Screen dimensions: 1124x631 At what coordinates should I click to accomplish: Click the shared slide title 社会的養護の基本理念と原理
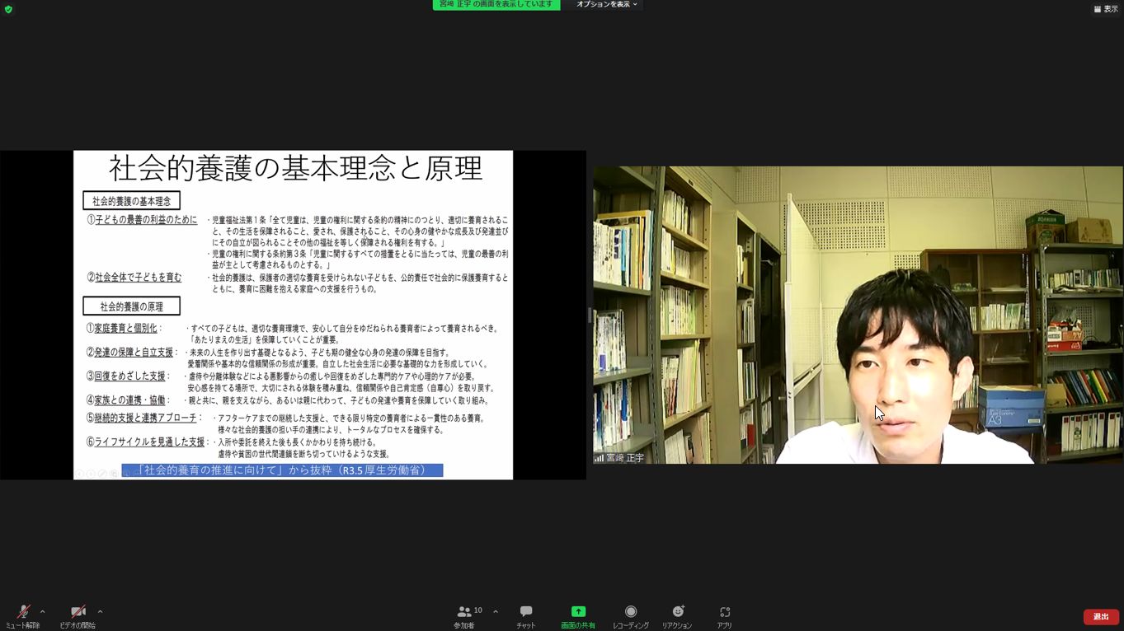(x=295, y=168)
